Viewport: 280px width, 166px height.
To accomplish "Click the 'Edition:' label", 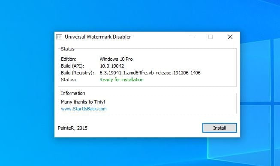I will click(69, 59).
